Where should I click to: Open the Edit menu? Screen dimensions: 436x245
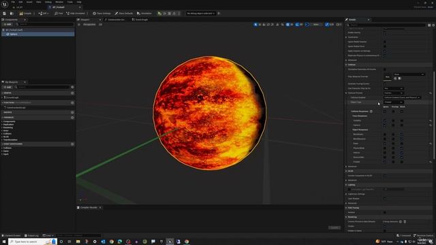coord(20,2)
